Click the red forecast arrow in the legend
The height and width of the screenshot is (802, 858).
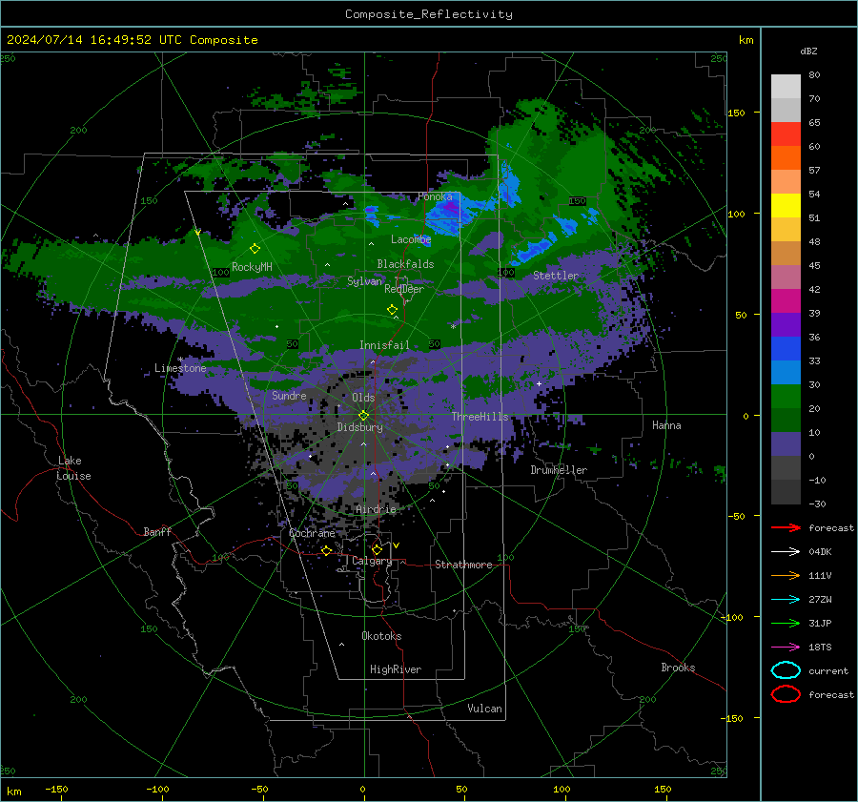pyautogui.click(x=786, y=527)
